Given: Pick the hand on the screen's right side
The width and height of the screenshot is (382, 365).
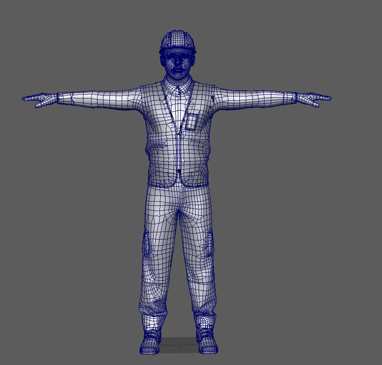Looking at the screenshot, I should pos(314,99).
